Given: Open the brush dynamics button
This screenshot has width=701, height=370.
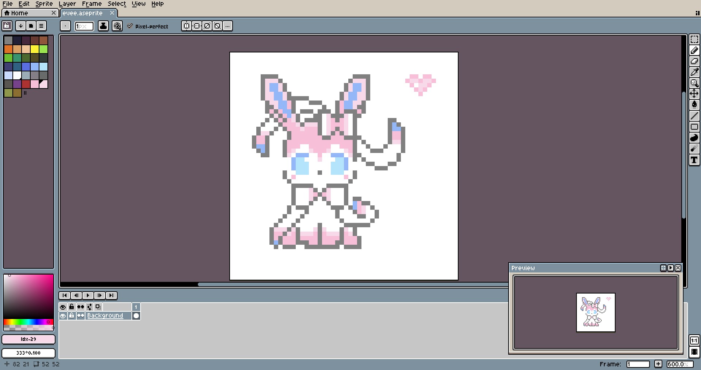Looking at the screenshot, I should (x=117, y=26).
